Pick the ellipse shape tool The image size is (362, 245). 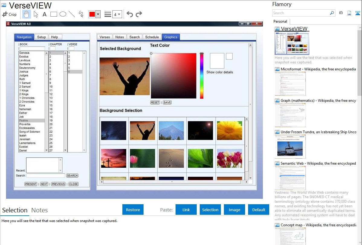tap(63, 14)
